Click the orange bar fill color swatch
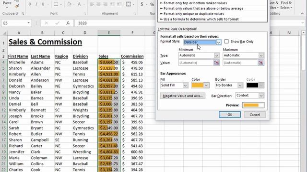The height and width of the screenshot is (172, 307). coord(198,85)
